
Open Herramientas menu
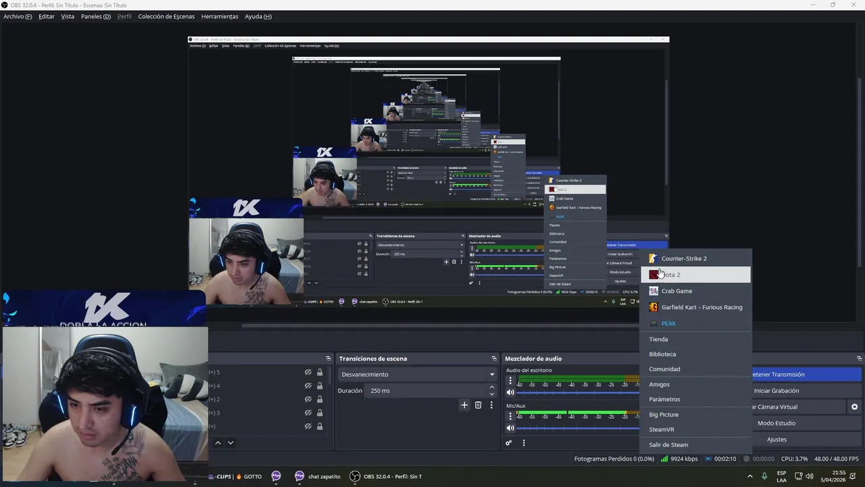coord(220,16)
